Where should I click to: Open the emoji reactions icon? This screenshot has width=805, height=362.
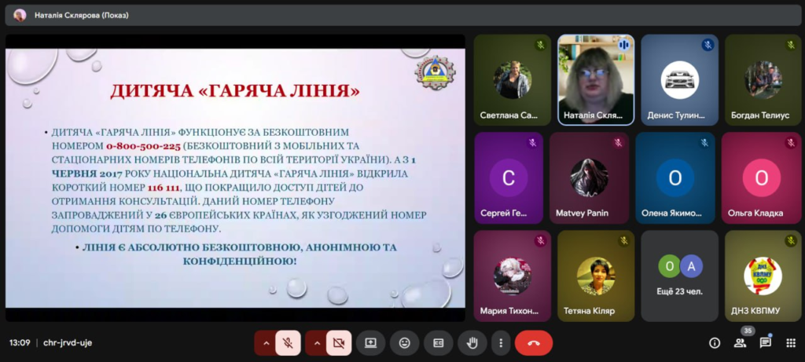[x=405, y=343]
